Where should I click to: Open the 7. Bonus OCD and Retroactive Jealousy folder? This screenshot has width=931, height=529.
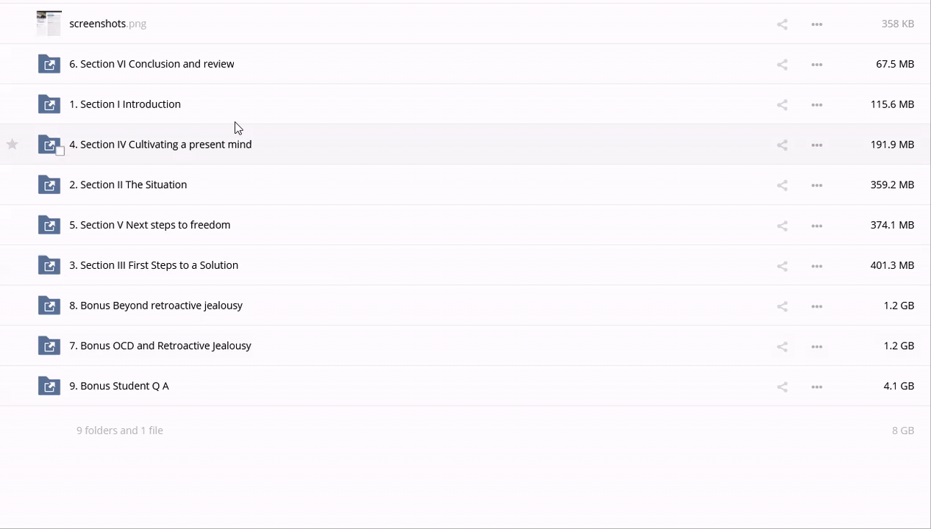[160, 345]
